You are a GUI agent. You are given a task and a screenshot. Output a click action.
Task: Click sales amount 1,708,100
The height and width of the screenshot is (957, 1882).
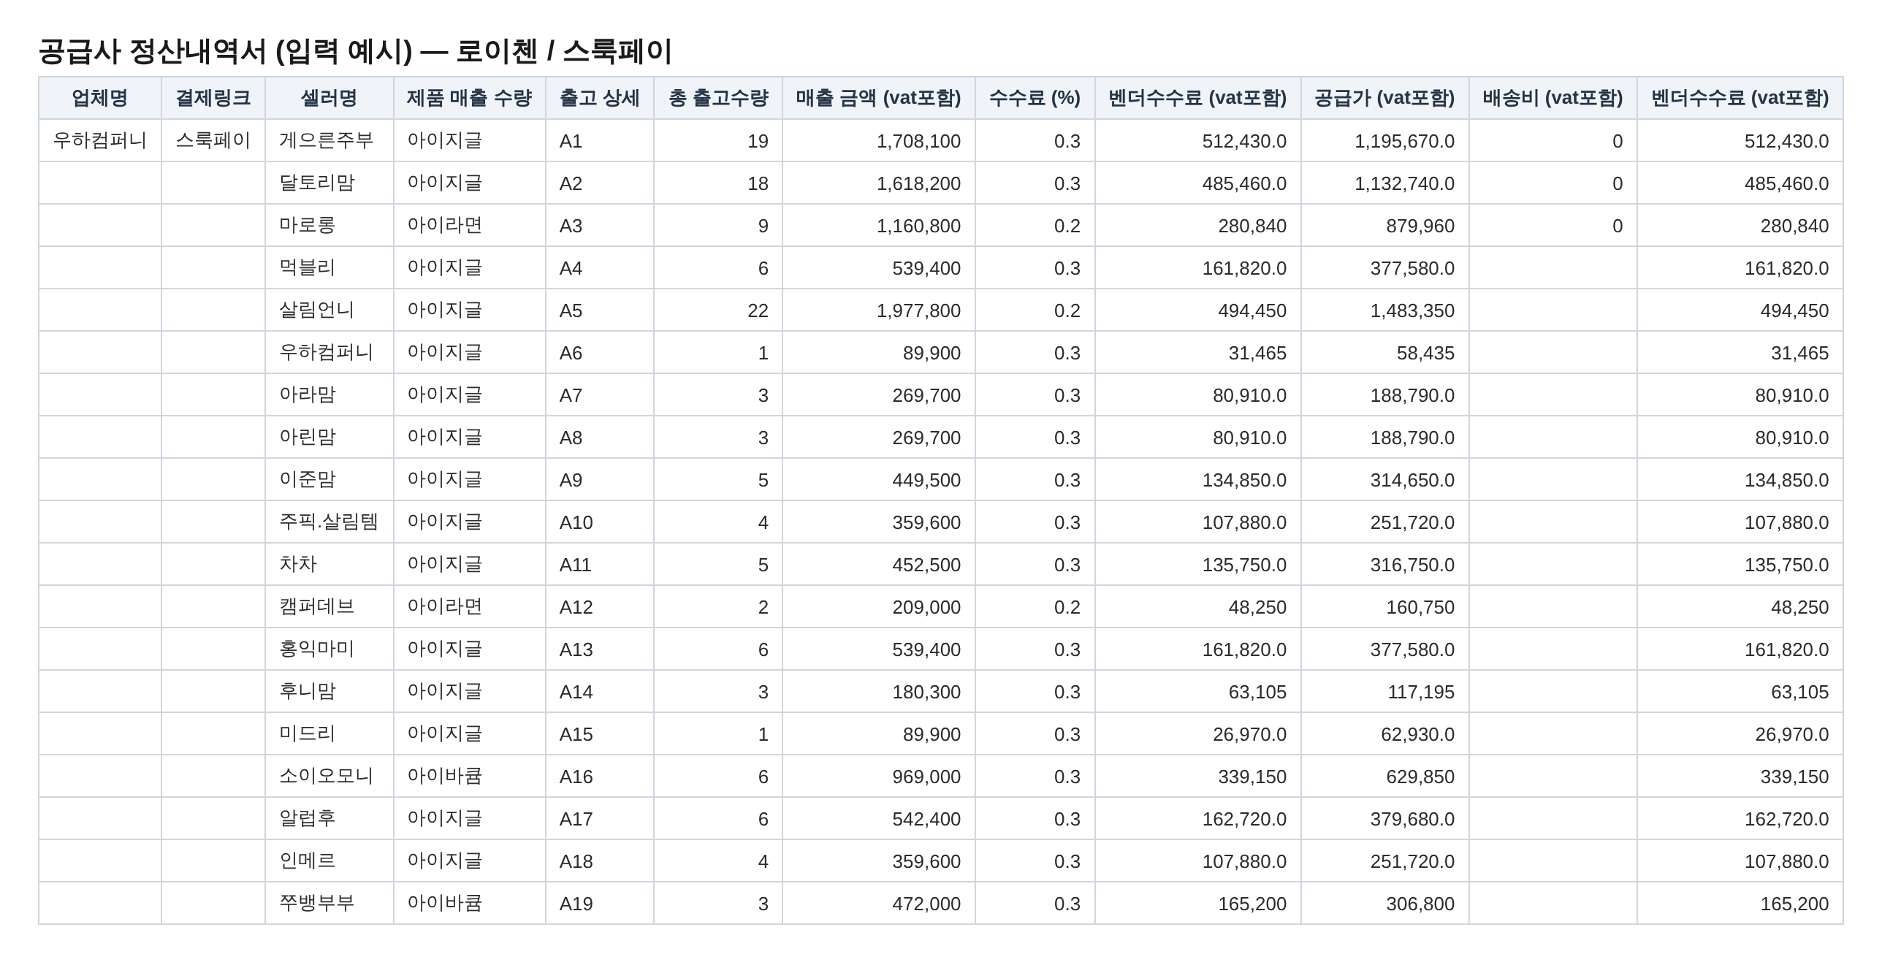(x=879, y=140)
